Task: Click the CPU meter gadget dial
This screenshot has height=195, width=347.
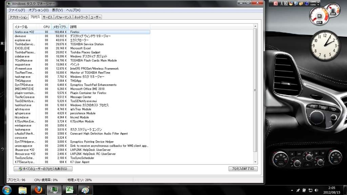Action: [x=319, y=16]
